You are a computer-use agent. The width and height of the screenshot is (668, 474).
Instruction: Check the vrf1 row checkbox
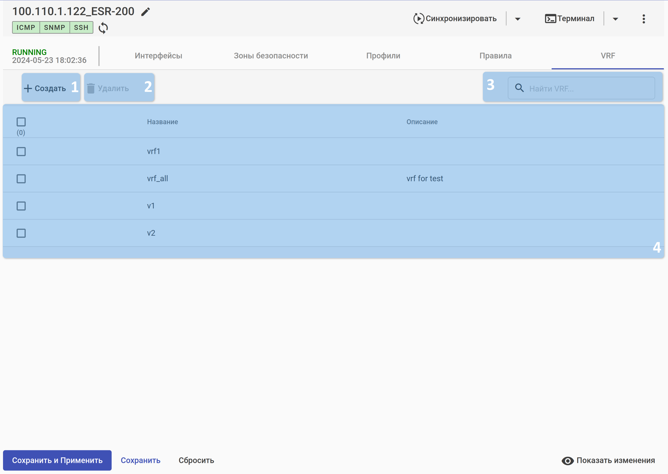pos(21,151)
